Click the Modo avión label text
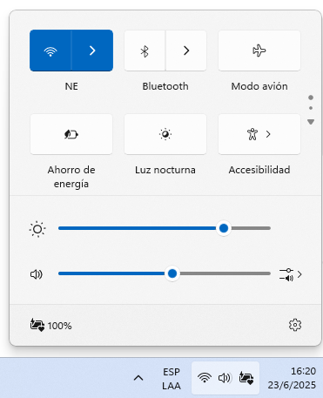The height and width of the screenshot is (398, 323). point(259,86)
